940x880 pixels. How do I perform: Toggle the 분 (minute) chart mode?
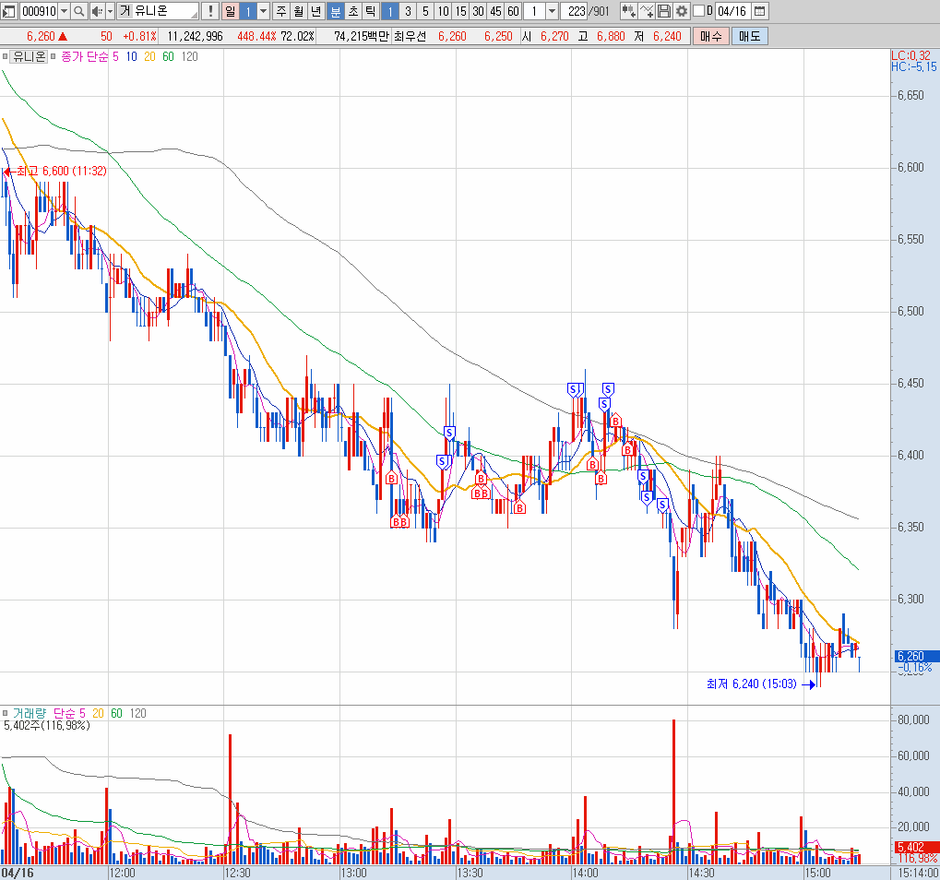tap(335, 11)
